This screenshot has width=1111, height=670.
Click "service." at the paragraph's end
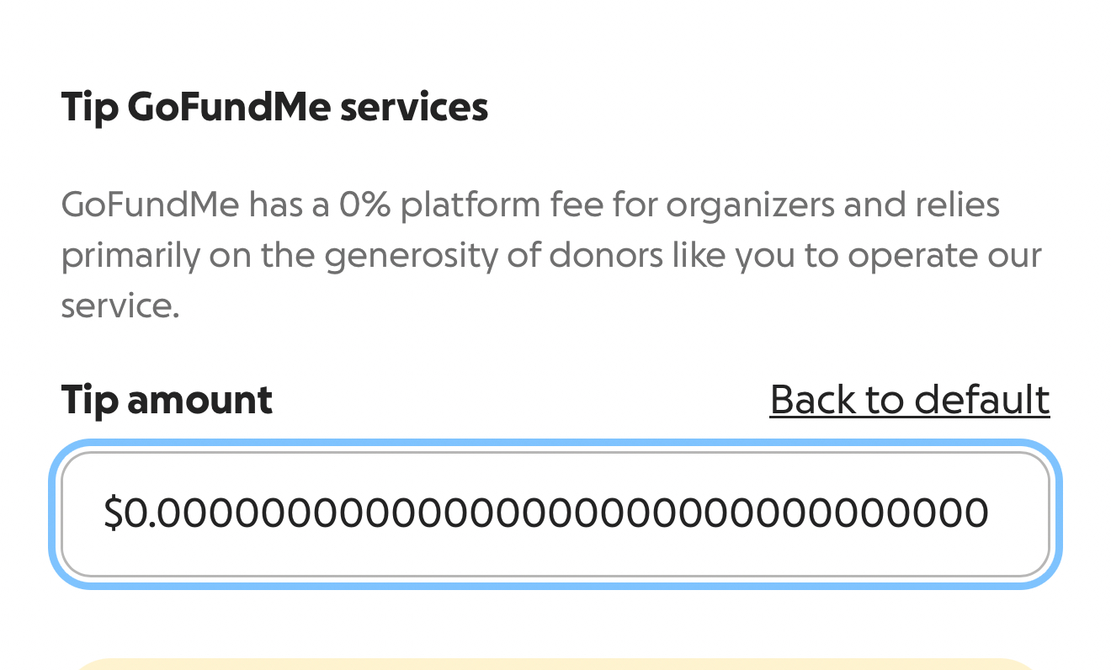pos(120,305)
